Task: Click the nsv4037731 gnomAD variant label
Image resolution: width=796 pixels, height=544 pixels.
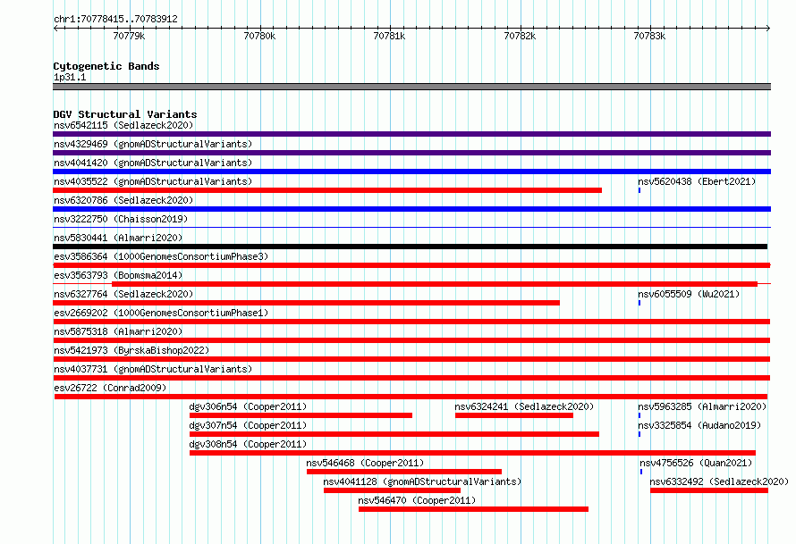Action: pyautogui.click(x=153, y=369)
